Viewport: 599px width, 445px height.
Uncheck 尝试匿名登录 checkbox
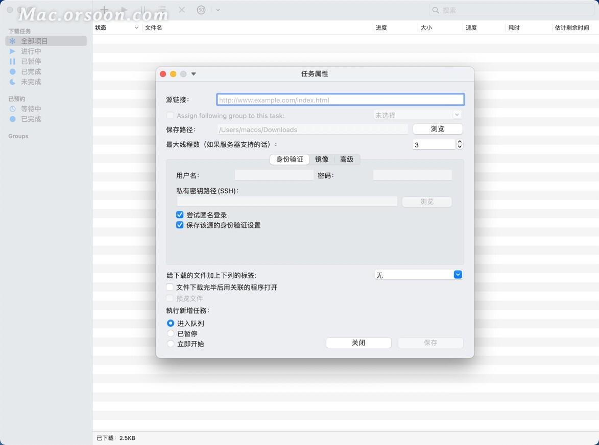(x=180, y=215)
